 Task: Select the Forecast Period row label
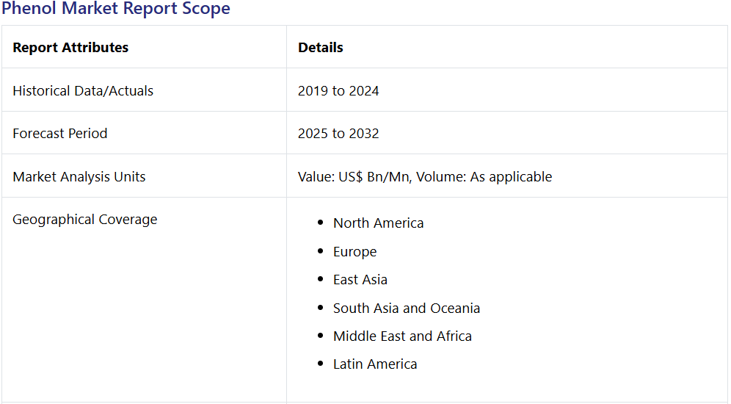click(x=60, y=134)
